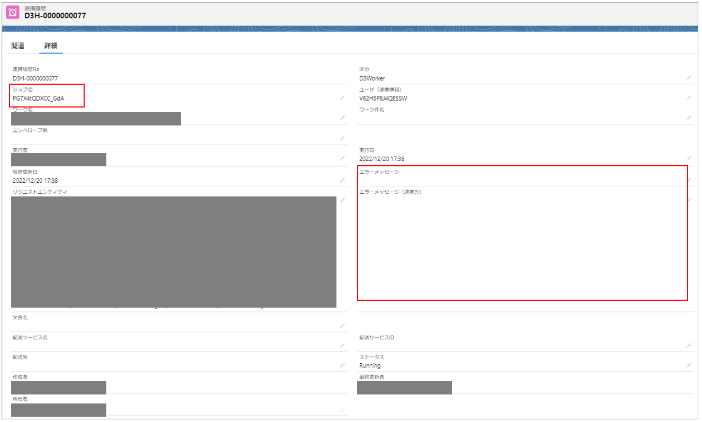Edit ユーザ（連携情報） via pencil icon
This screenshot has width=702, height=422.
(689, 98)
